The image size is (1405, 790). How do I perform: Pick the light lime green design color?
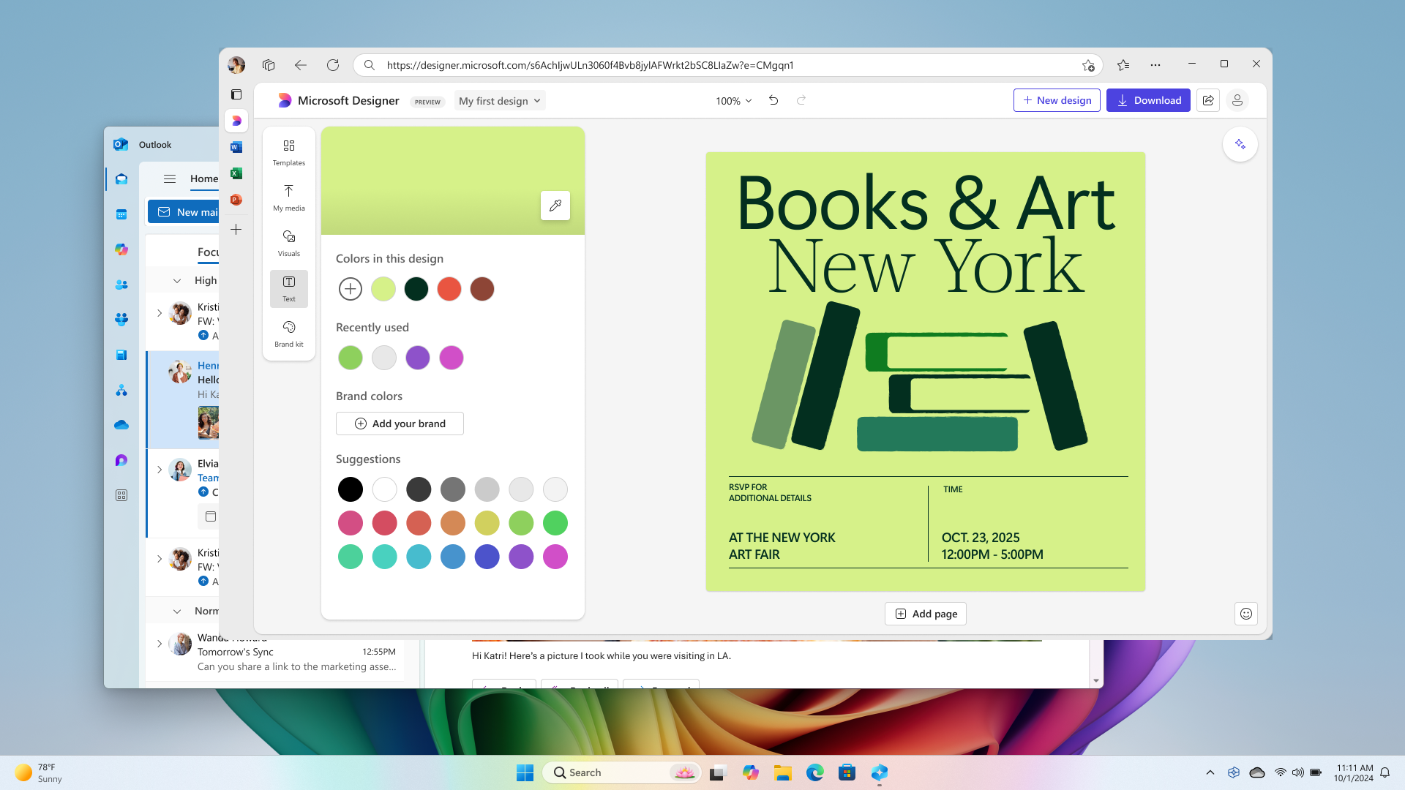(x=383, y=289)
